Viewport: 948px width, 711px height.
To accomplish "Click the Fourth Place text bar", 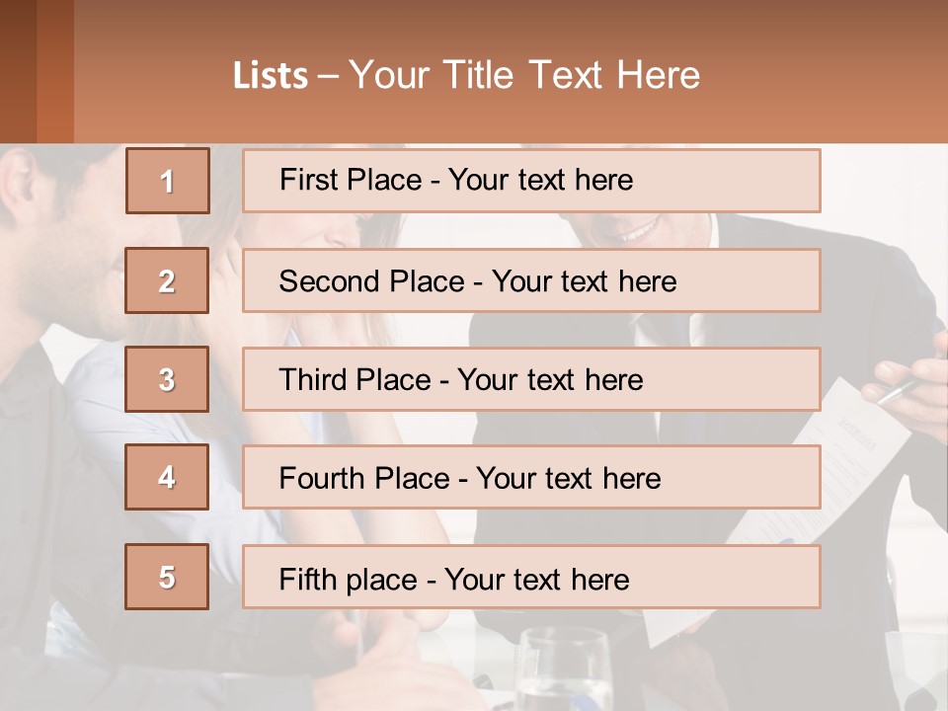I will tap(531, 477).
